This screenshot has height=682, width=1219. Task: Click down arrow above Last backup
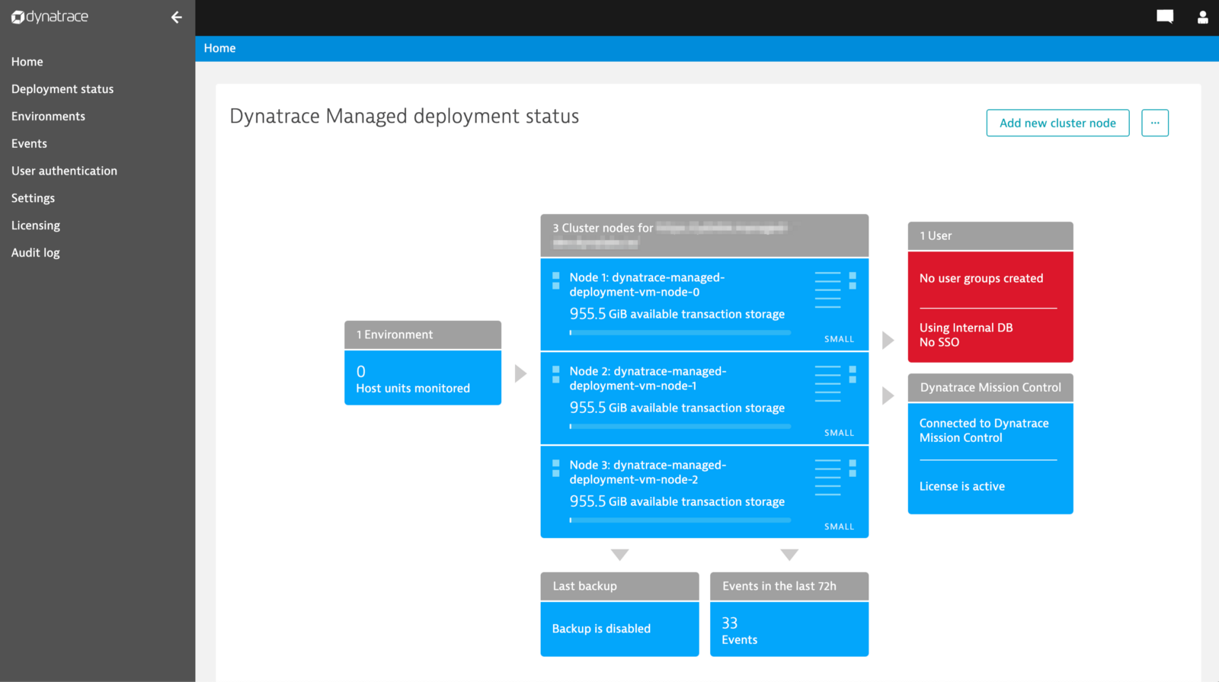(x=620, y=555)
